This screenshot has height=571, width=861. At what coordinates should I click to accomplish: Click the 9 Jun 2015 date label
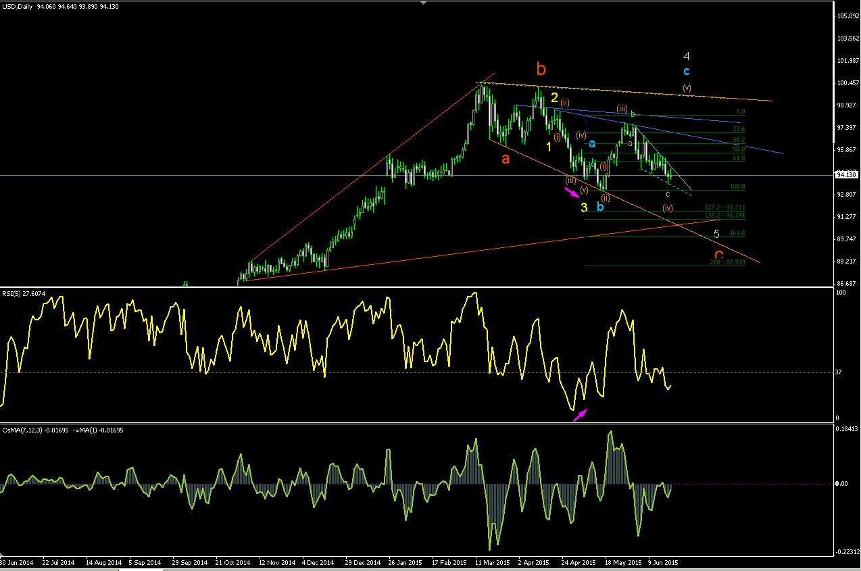tap(663, 562)
